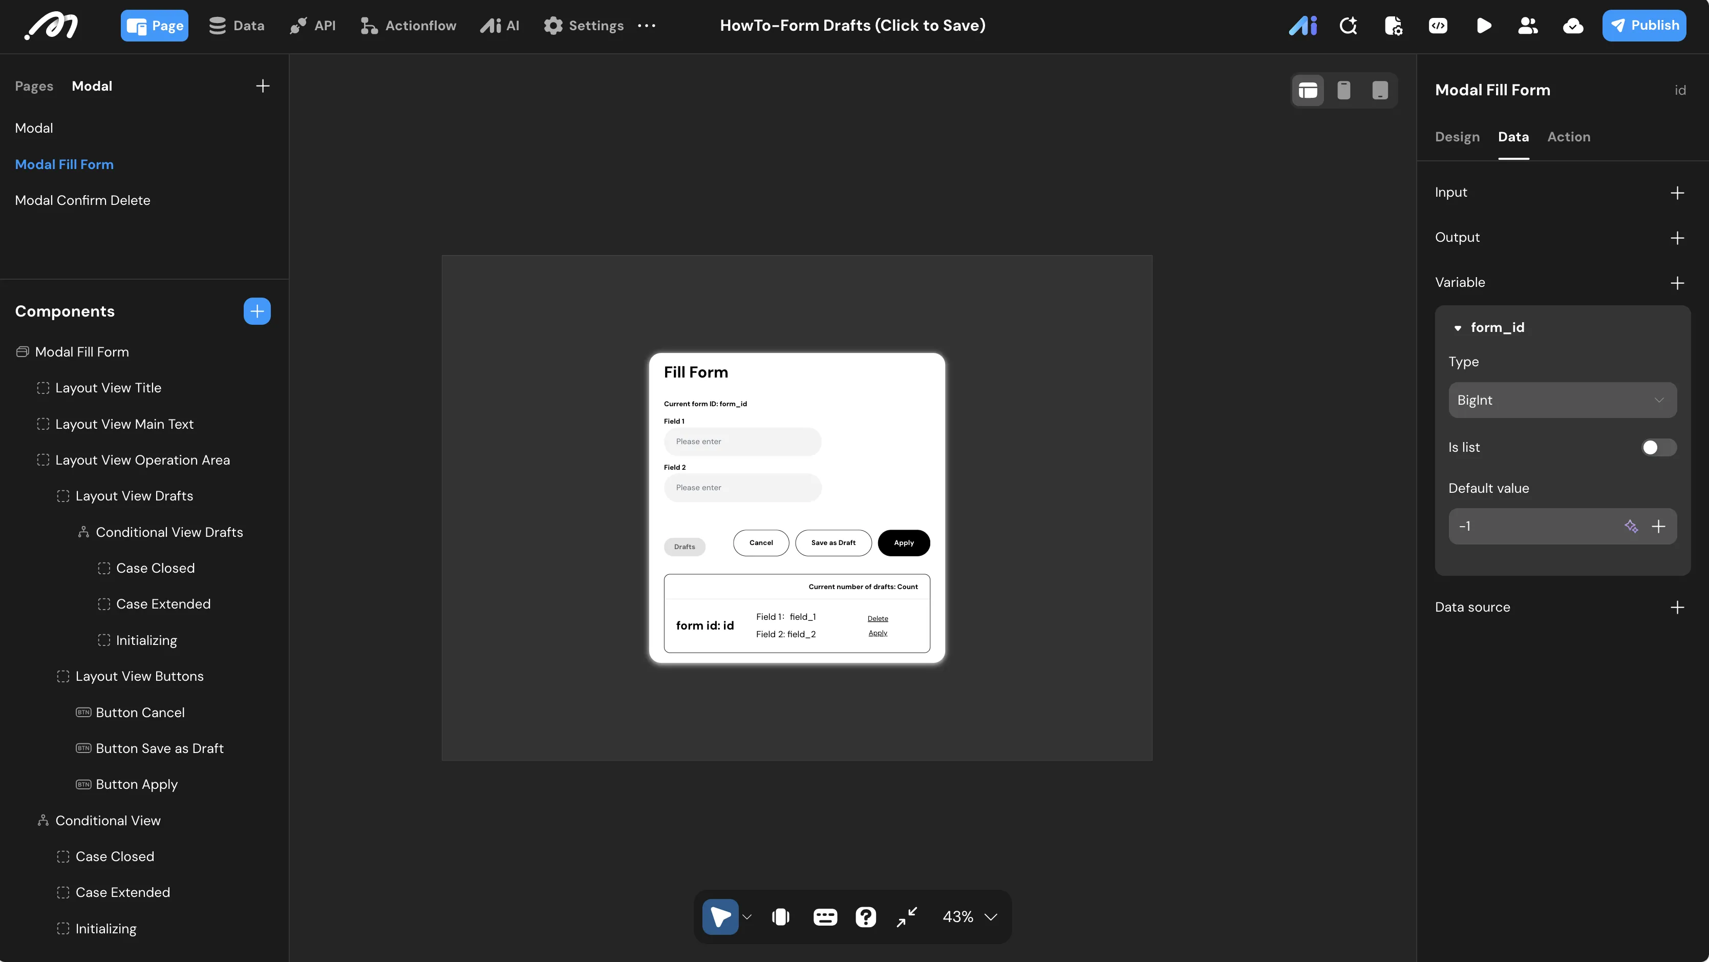Select Button Save as Draft component

[x=159, y=749]
